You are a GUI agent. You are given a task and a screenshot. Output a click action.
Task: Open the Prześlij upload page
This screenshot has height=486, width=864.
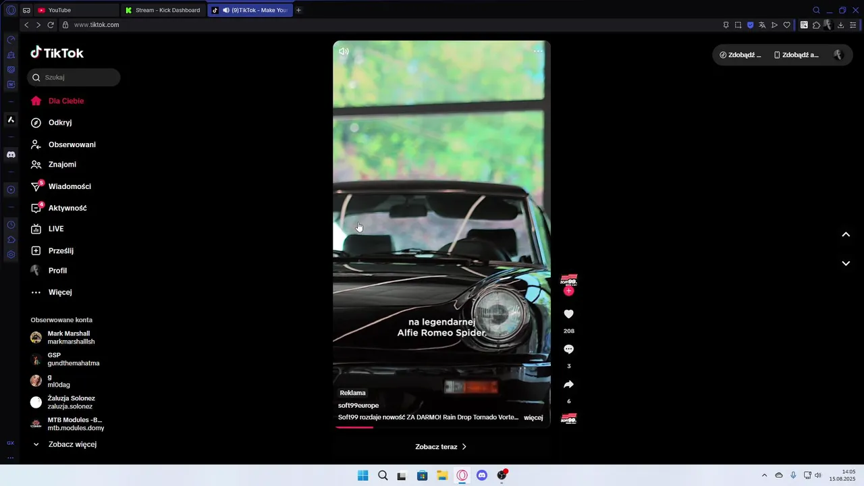(x=52, y=250)
